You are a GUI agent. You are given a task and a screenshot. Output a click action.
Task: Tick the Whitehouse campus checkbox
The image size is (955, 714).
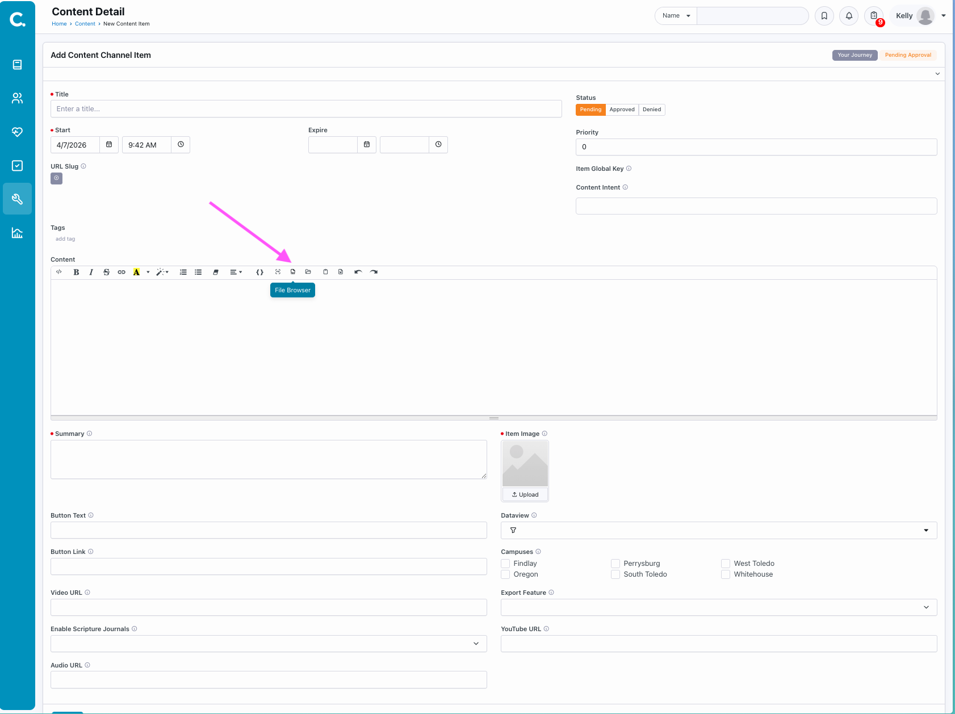[725, 574]
